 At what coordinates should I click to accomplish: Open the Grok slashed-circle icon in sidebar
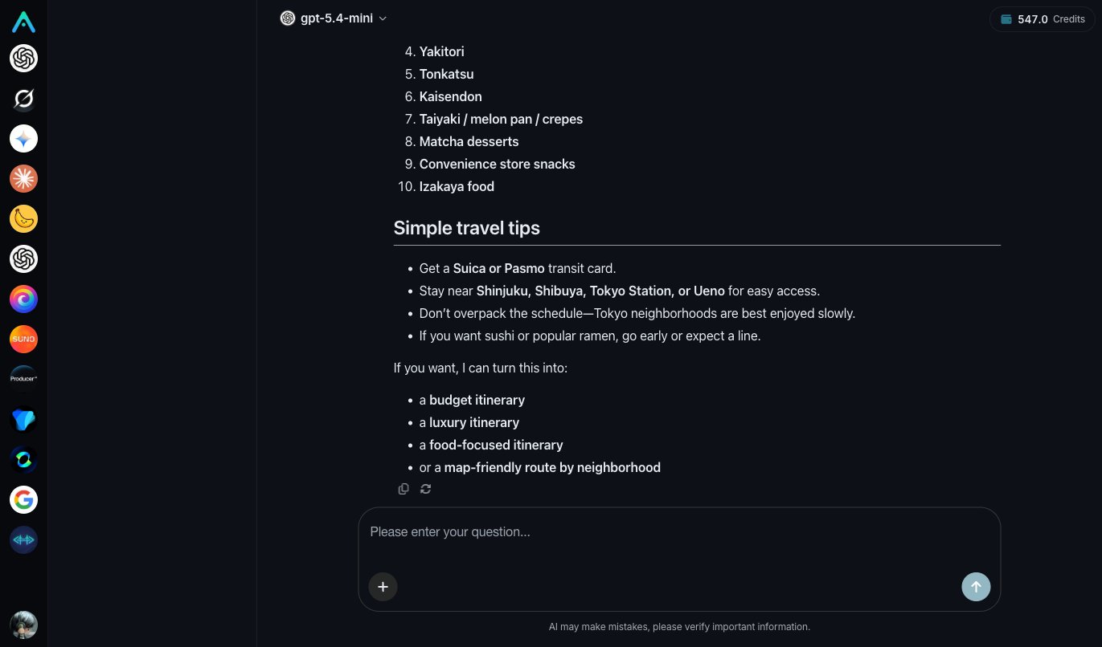coord(23,99)
